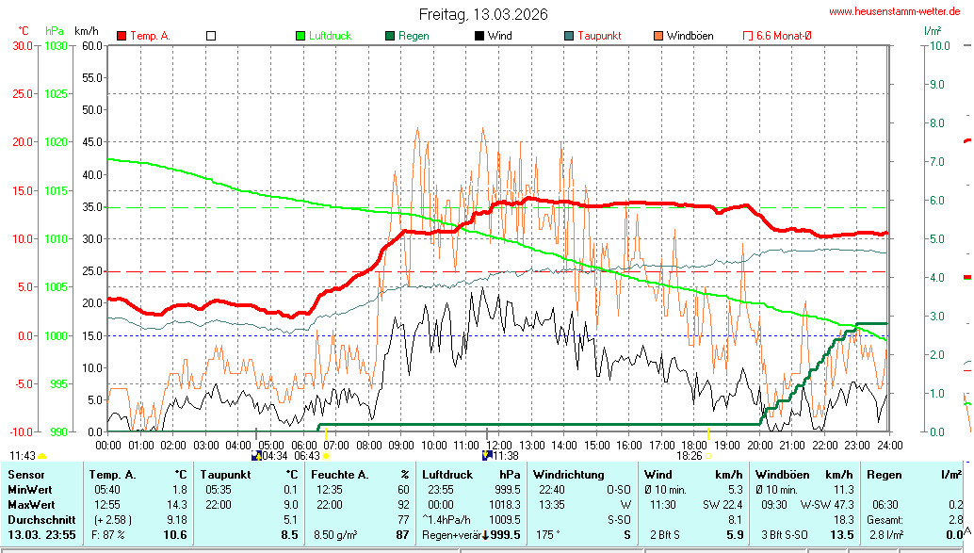The width and height of the screenshot is (974, 553).
Task: Click the date title Freitag, 13.03.2026
Action: point(483,14)
